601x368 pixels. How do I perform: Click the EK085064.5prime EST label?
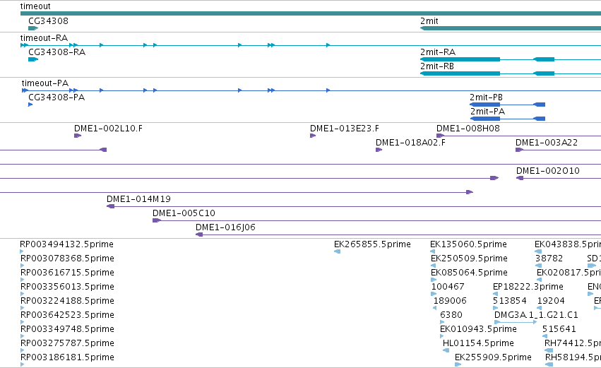coord(469,273)
